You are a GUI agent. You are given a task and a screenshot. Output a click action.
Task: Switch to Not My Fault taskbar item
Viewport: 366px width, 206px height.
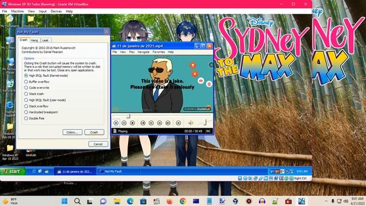[x=118, y=172]
